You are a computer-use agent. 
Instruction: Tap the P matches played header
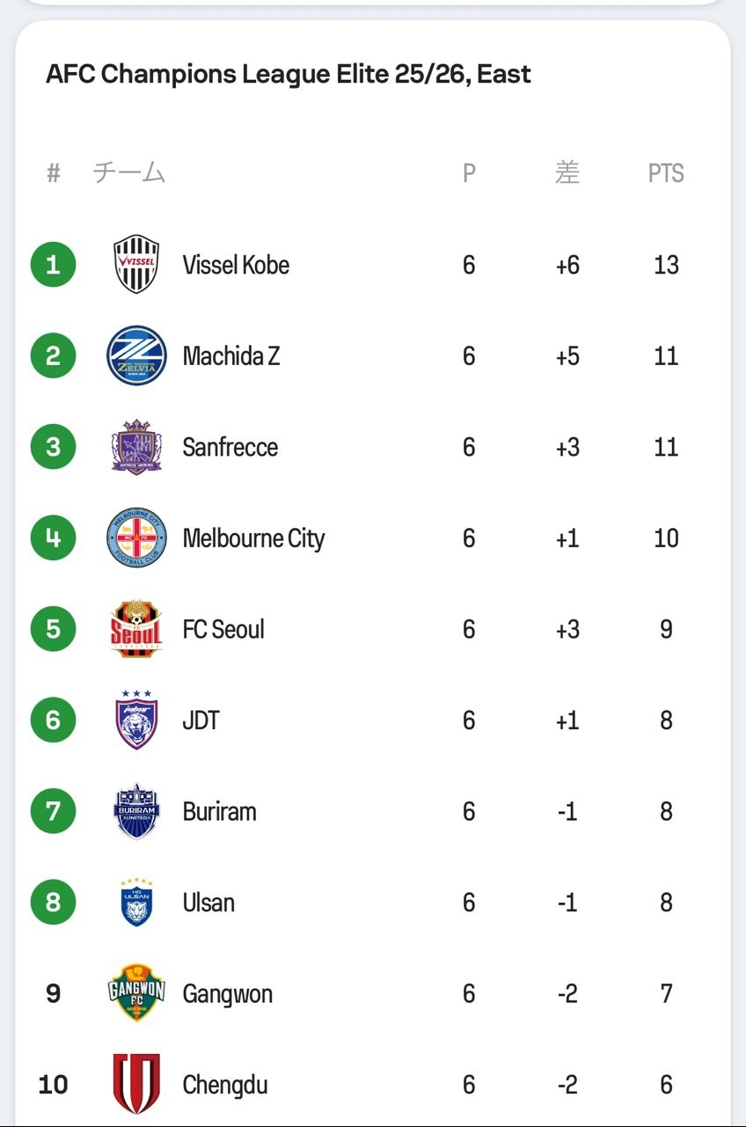coord(469,173)
